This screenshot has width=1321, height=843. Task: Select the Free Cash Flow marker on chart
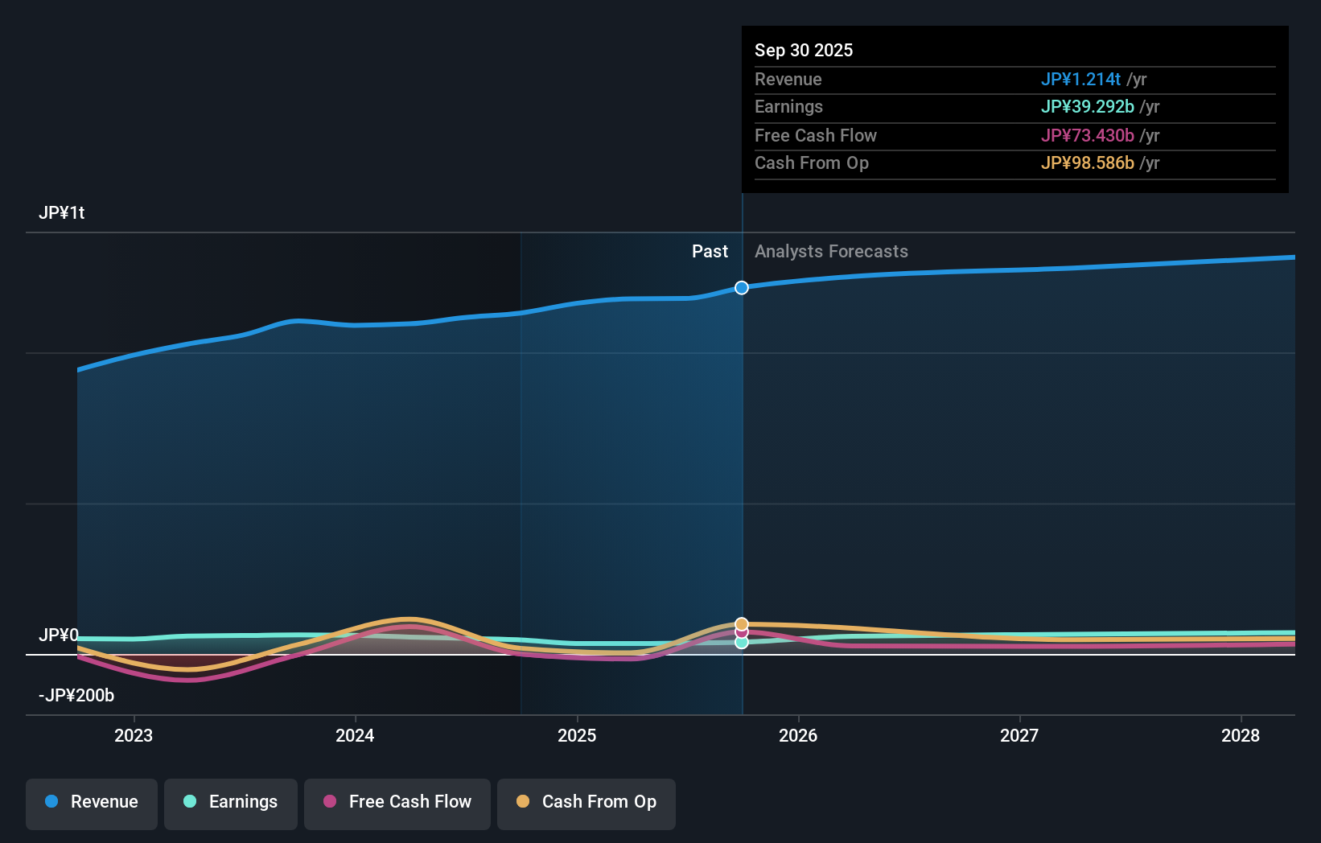click(741, 632)
